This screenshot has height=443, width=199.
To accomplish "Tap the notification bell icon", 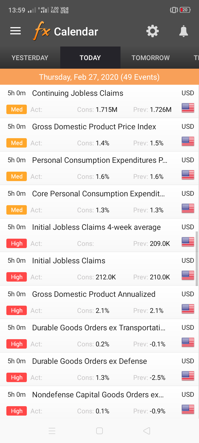I will pyautogui.click(x=184, y=31).
